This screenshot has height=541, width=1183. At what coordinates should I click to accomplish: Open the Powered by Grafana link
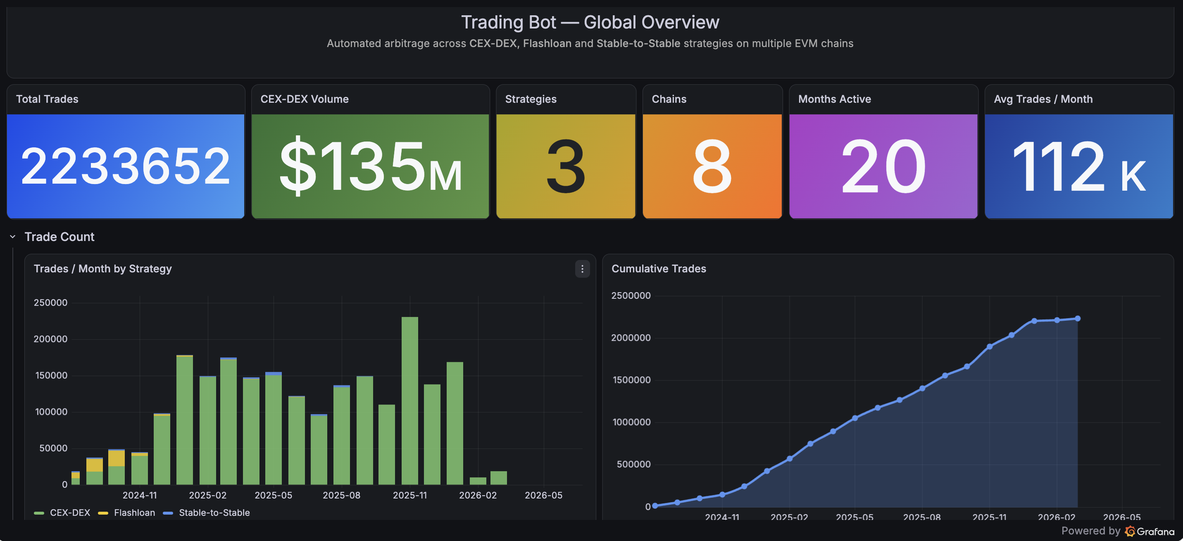(x=1117, y=531)
